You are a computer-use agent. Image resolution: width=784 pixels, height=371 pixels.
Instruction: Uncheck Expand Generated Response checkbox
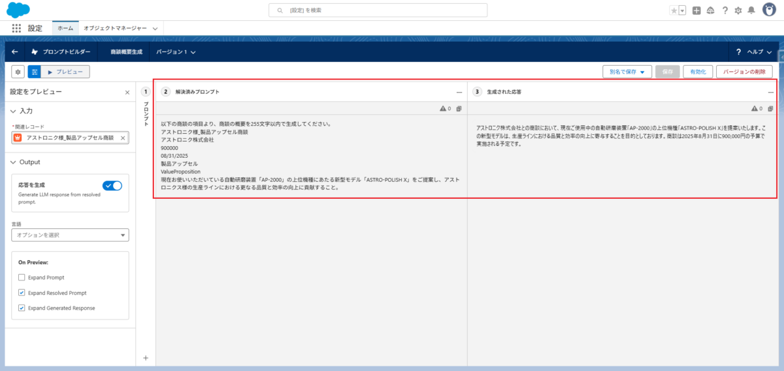click(22, 308)
